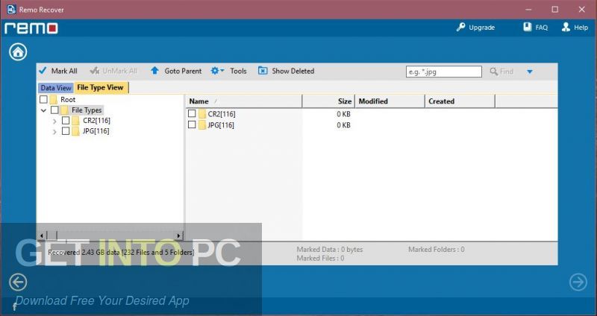Sort by the Modified column header
The height and width of the screenshot is (316, 597).
[x=390, y=101]
